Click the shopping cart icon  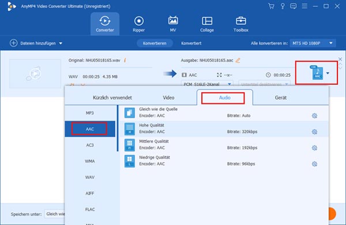[x=271, y=6]
